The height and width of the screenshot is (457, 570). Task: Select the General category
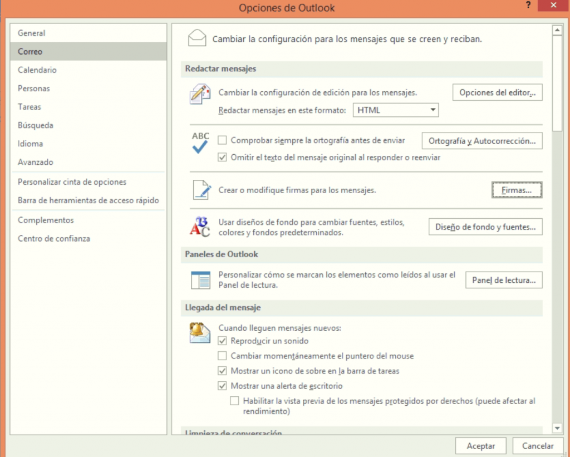coord(89,33)
